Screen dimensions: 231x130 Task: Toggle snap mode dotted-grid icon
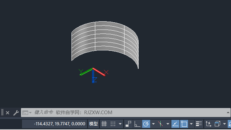click(x=113, y=124)
